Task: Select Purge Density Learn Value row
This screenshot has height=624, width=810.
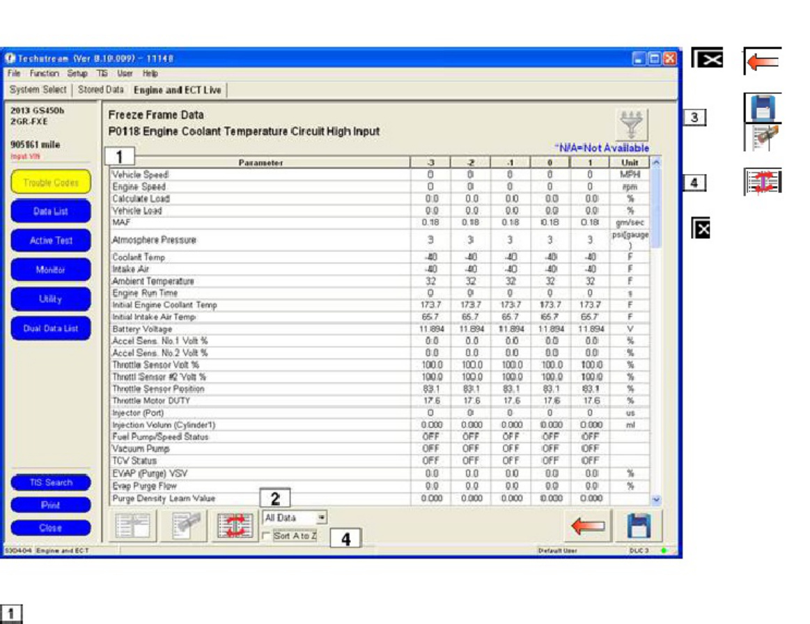Action: 380,499
